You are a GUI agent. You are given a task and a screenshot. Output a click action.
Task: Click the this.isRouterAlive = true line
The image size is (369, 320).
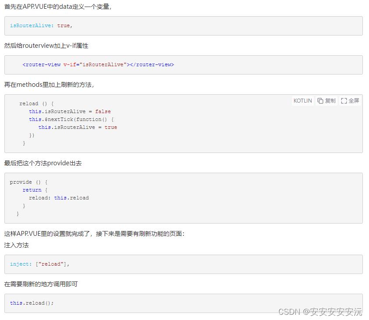pyautogui.click(x=78, y=127)
